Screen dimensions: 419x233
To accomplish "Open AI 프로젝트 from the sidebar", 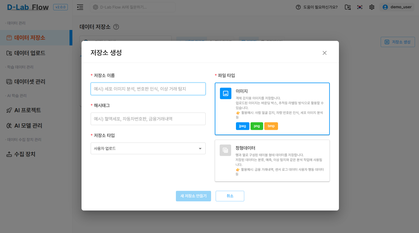I will point(27,110).
